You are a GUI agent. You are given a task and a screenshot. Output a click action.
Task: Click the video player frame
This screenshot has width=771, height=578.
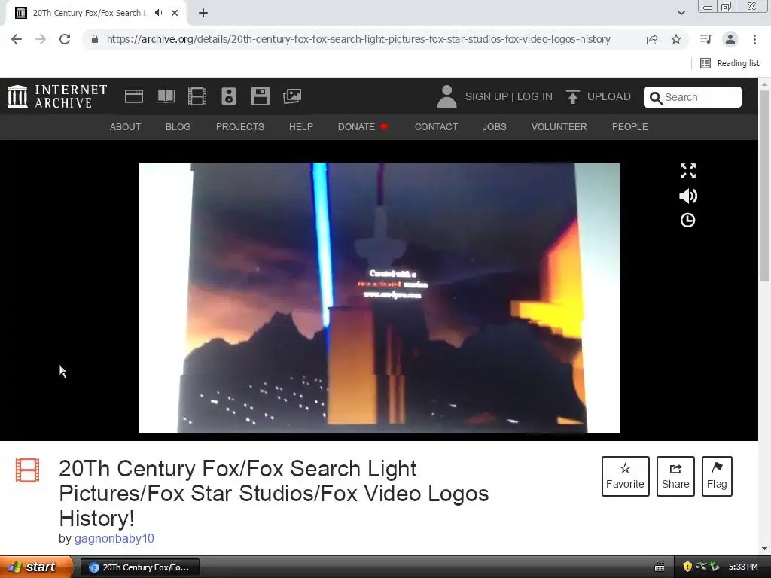click(379, 298)
